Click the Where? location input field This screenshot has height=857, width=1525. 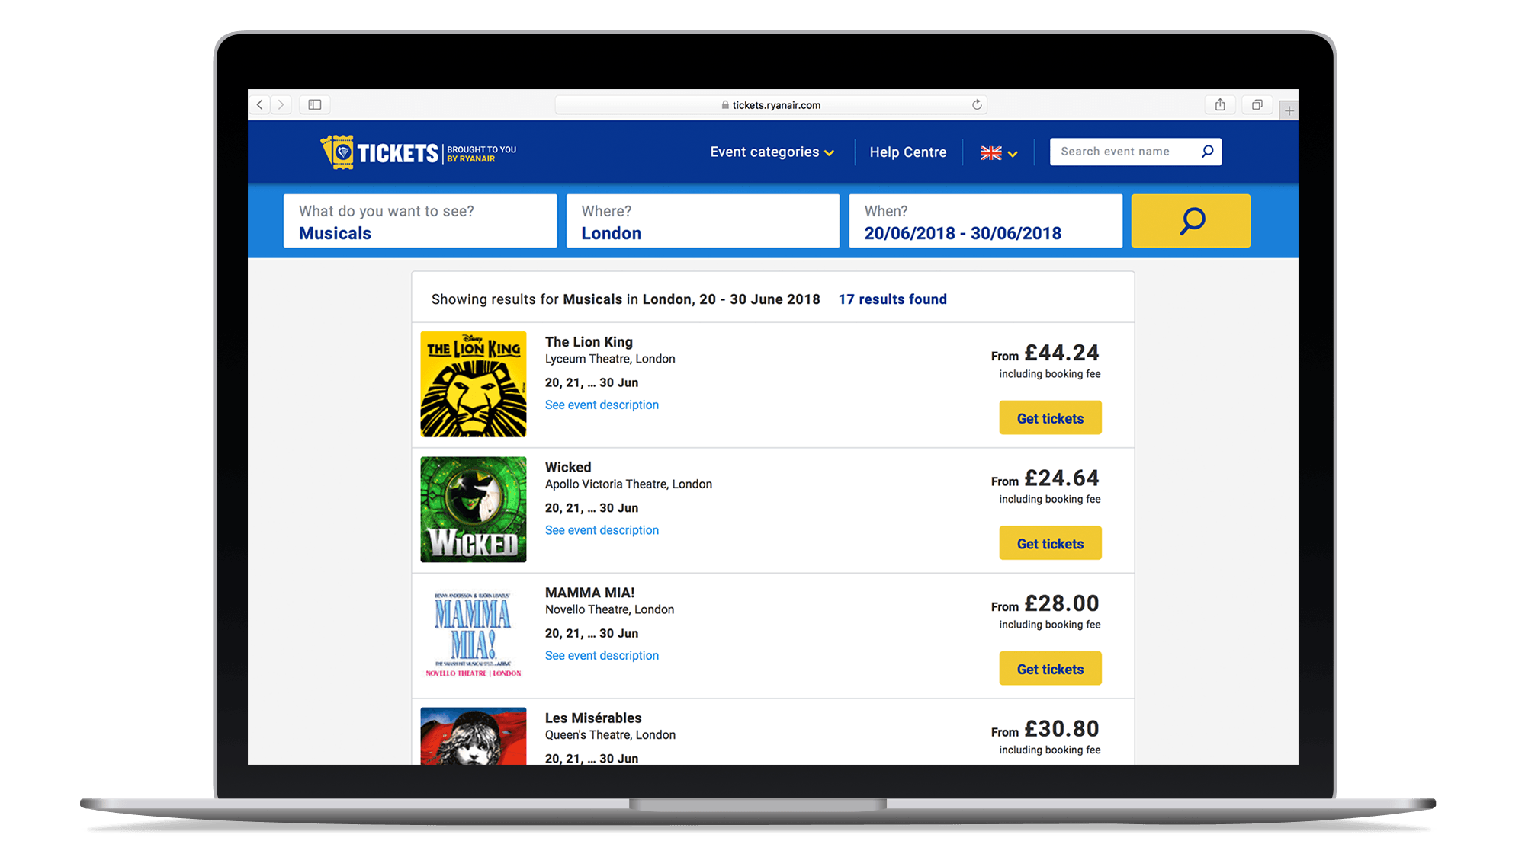click(x=703, y=222)
